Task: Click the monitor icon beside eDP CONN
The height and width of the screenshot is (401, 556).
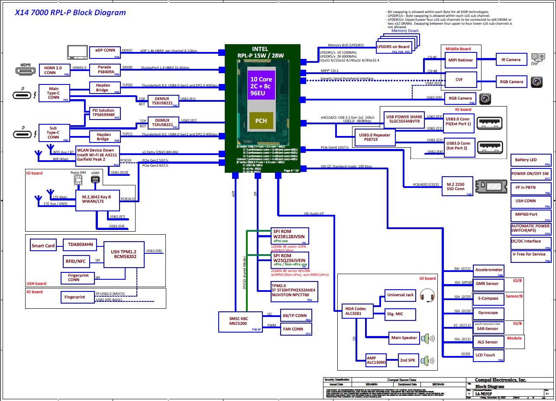Action: 77,52
